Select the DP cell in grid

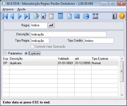point(6,63)
